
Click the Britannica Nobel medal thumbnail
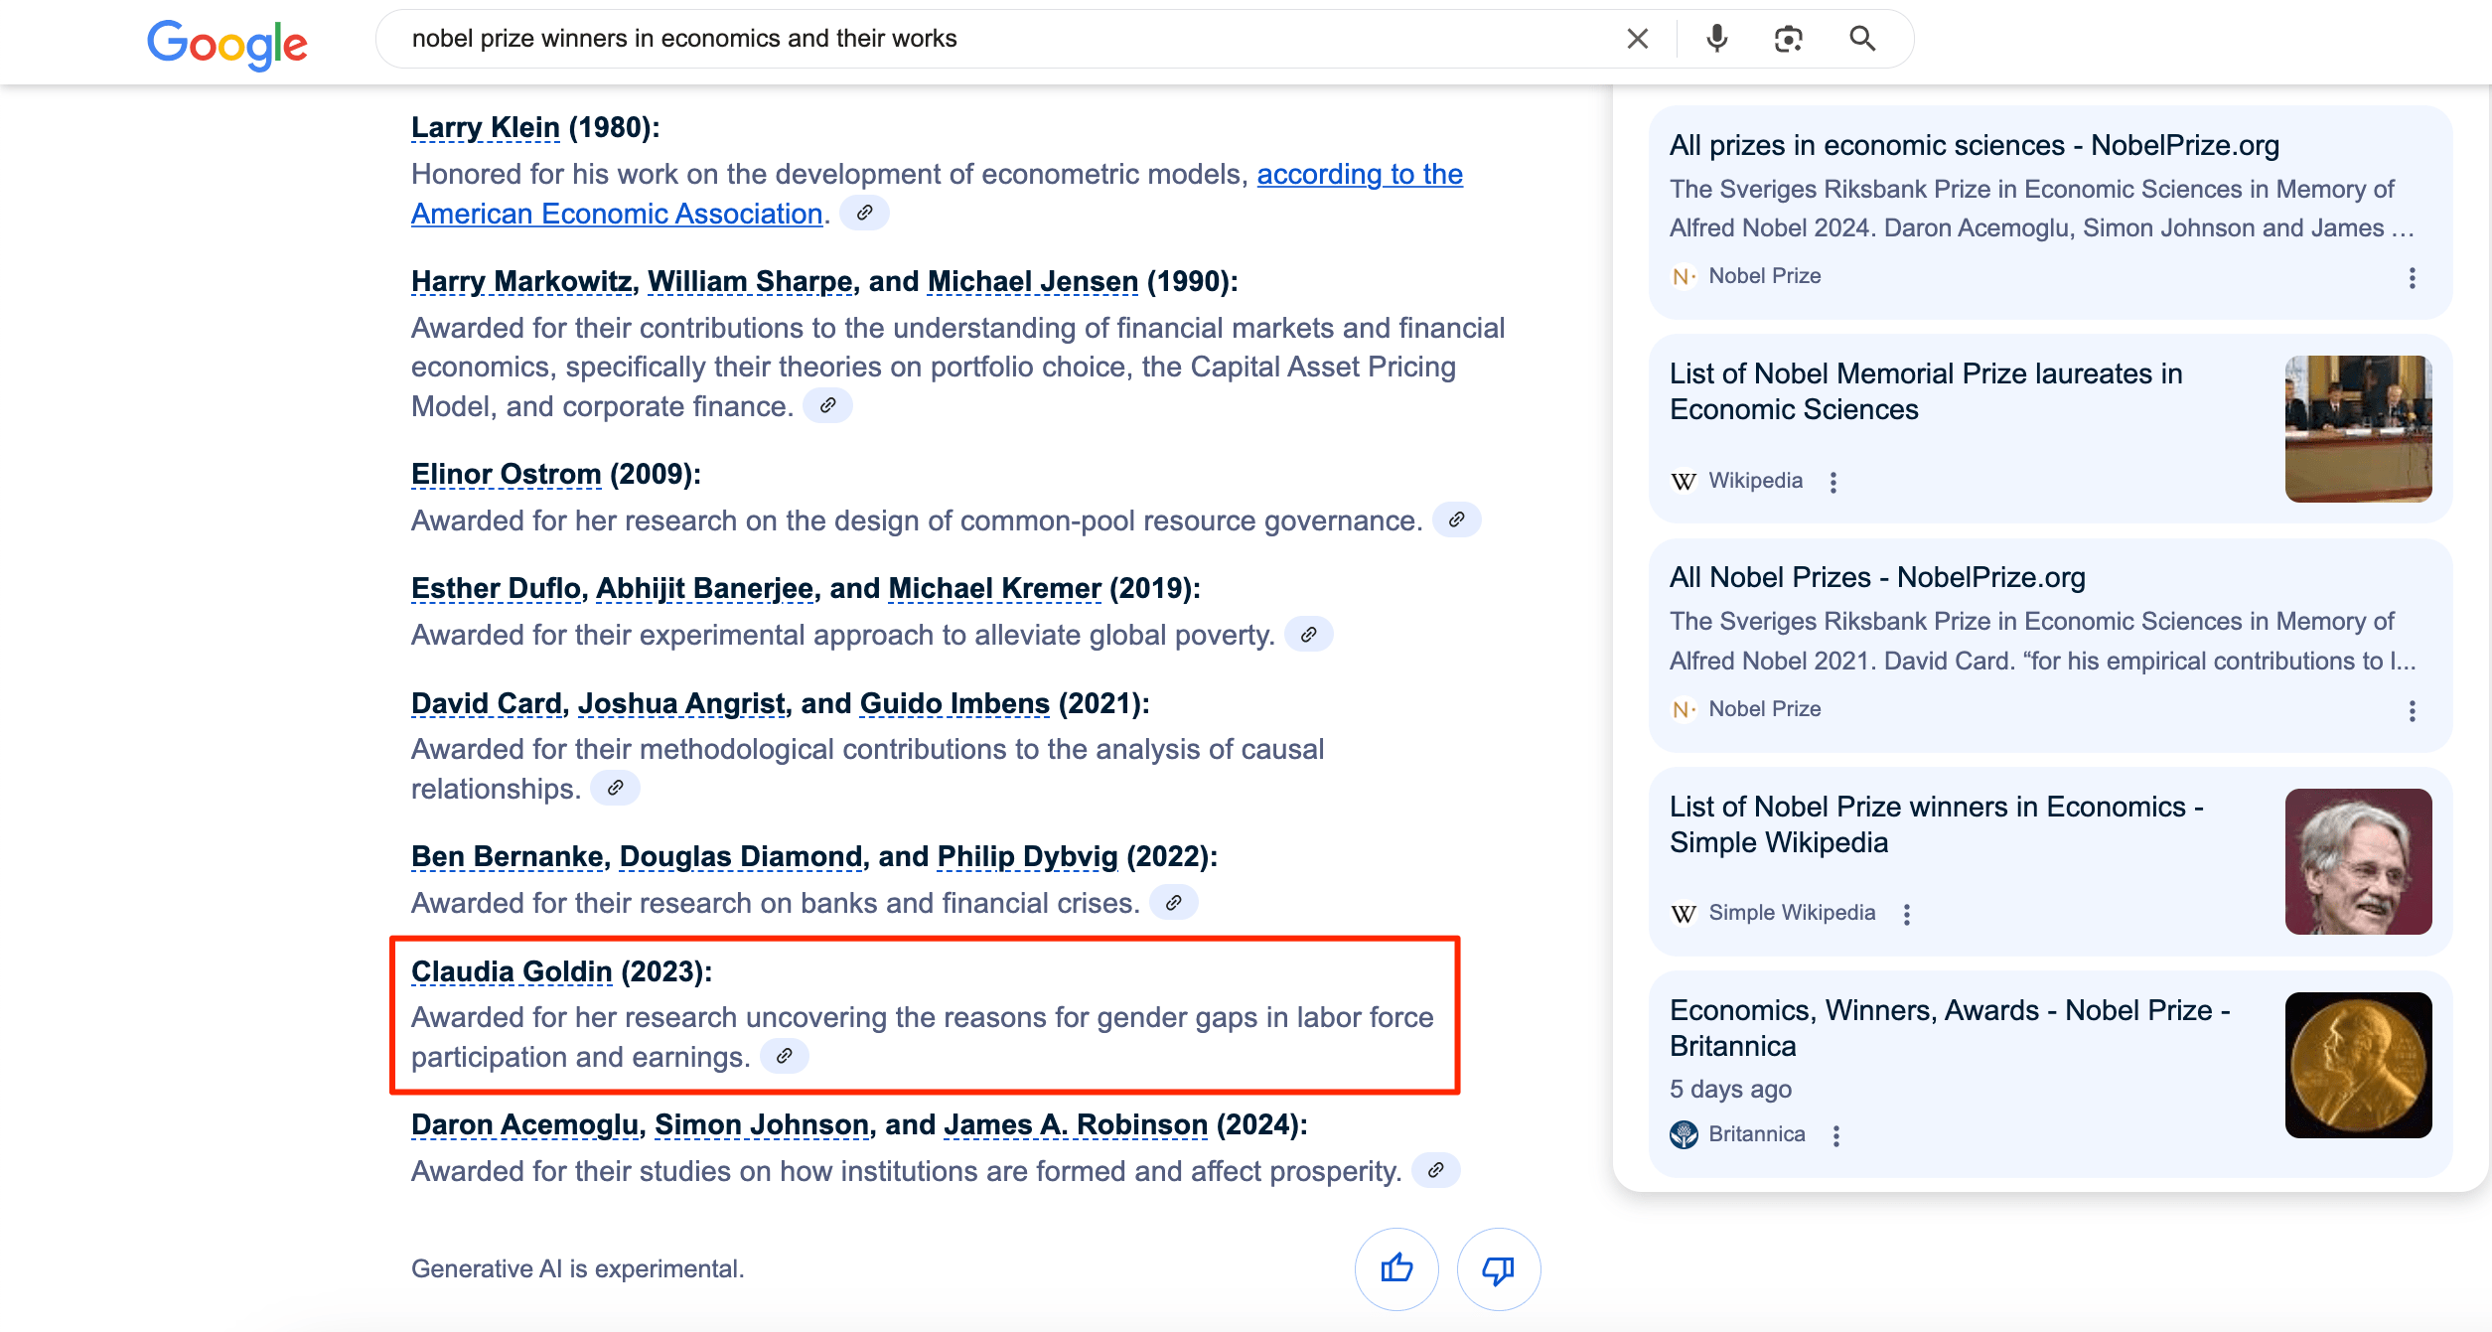pos(2358,1065)
